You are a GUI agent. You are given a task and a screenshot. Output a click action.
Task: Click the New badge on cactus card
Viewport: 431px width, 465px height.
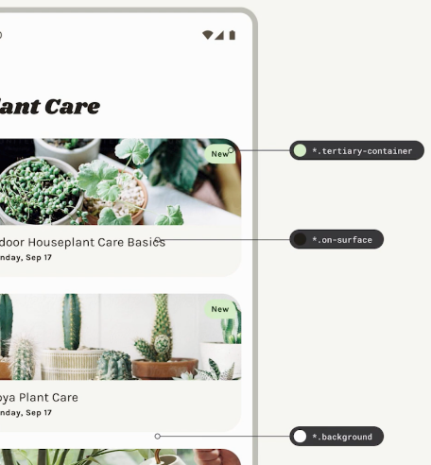click(220, 309)
